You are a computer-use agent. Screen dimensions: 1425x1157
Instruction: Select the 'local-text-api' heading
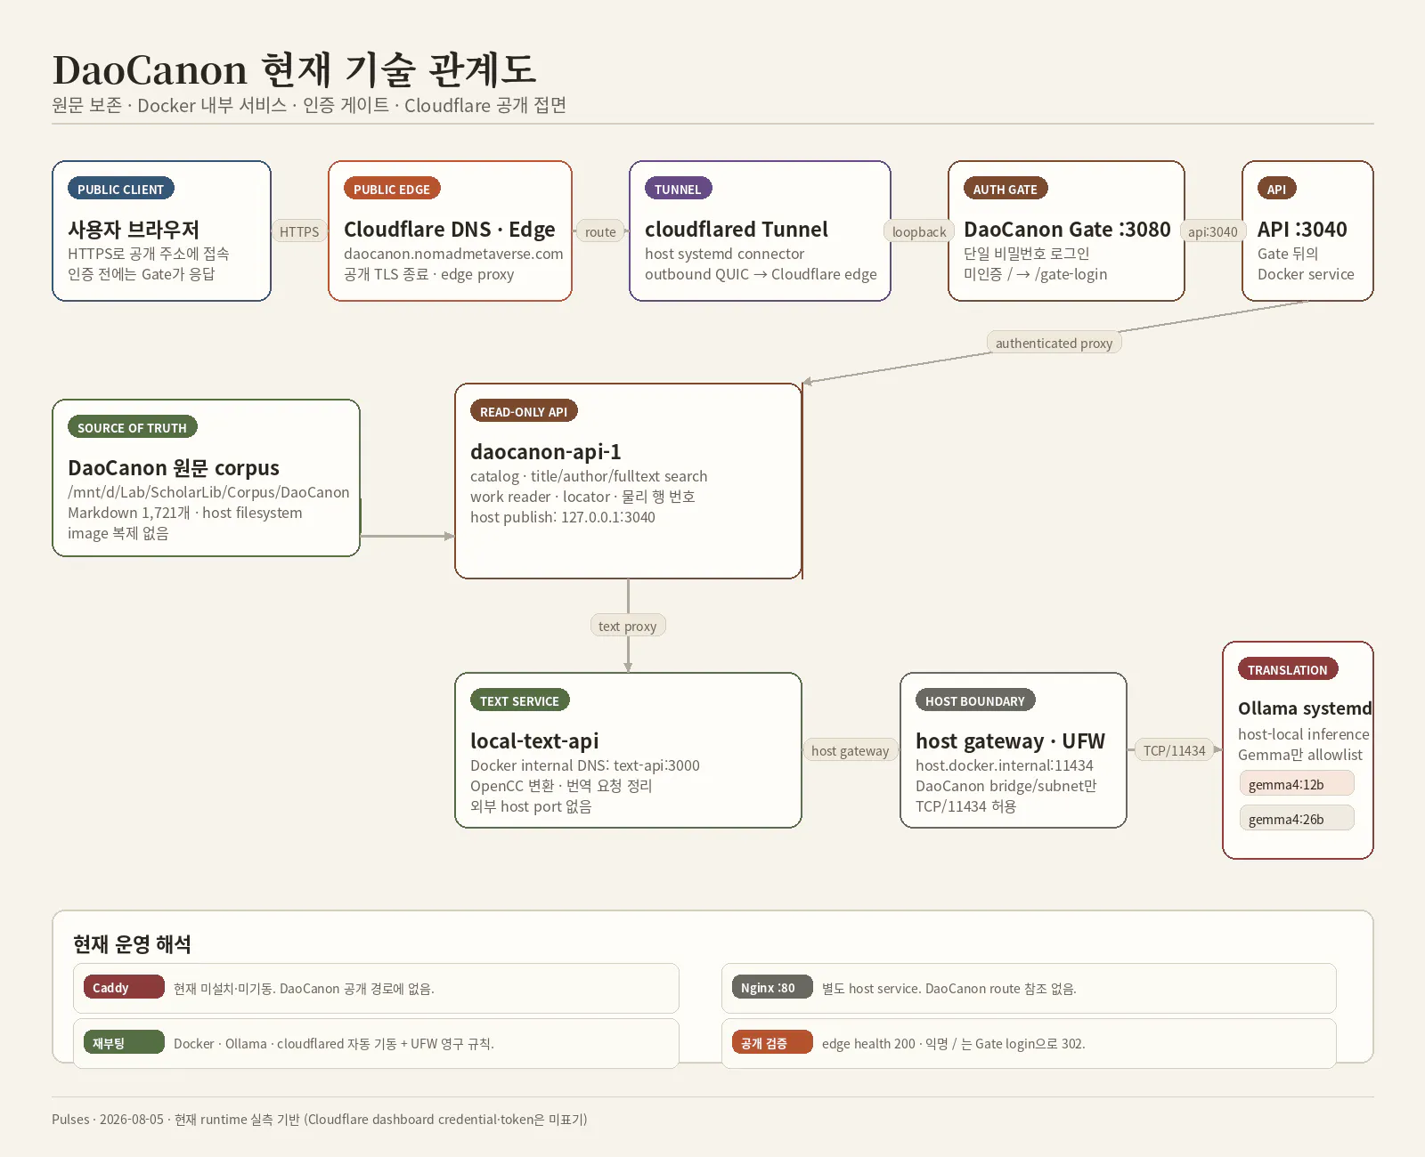[534, 741]
